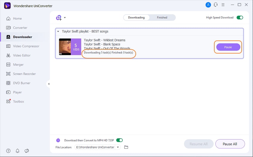Click 'Download then Convert to MP4 HD 720P' label
This screenshot has width=253, height=157.
coord(89,140)
